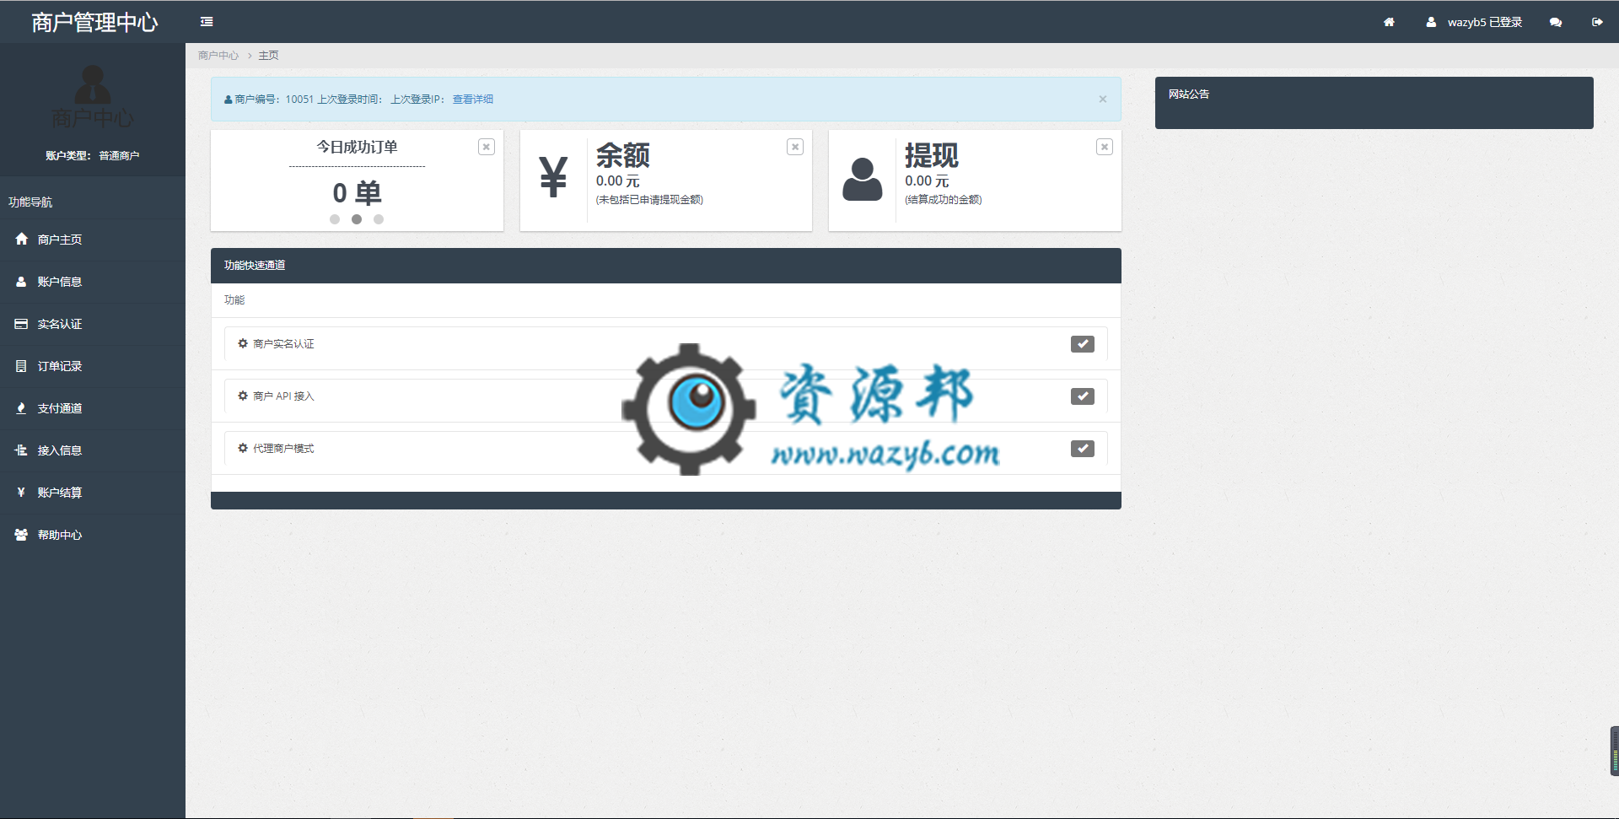The width and height of the screenshot is (1619, 819).
Task: Select 支付通道 in the sidebar
Action: (x=93, y=408)
